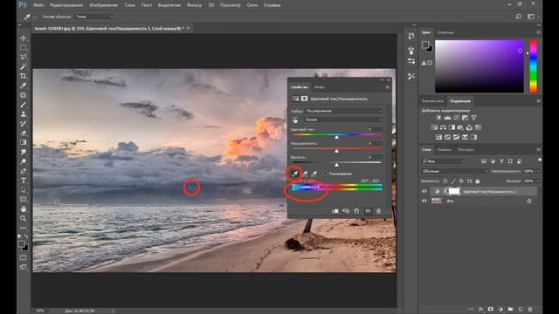Open the layer kind filter dropdown
Viewport: 559px width, 314px height.
point(443,161)
